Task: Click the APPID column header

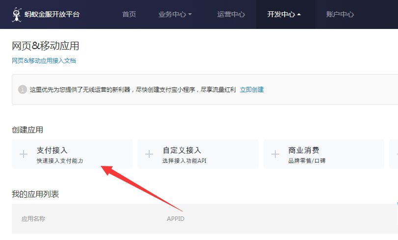Action: [x=175, y=219]
